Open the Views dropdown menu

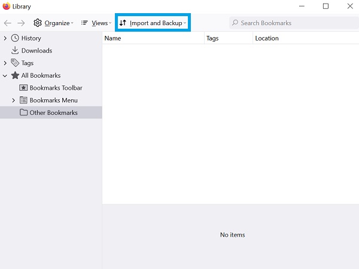96,23
